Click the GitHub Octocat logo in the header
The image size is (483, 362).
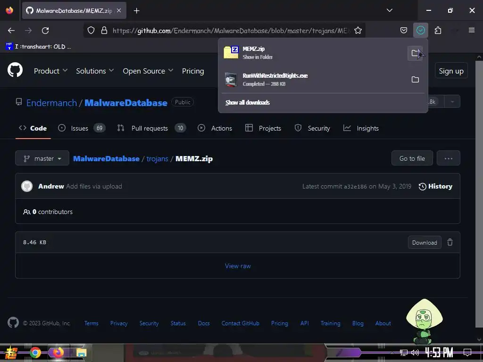coord(15,70)
